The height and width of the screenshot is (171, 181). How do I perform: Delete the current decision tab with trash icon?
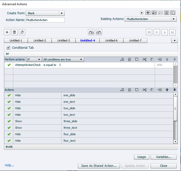point(15,32)
